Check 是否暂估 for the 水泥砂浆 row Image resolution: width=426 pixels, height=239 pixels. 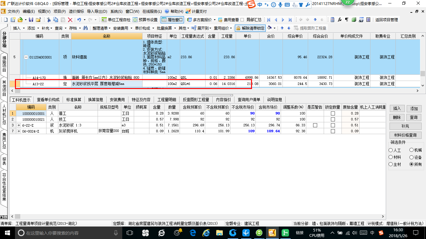[315, 125]
